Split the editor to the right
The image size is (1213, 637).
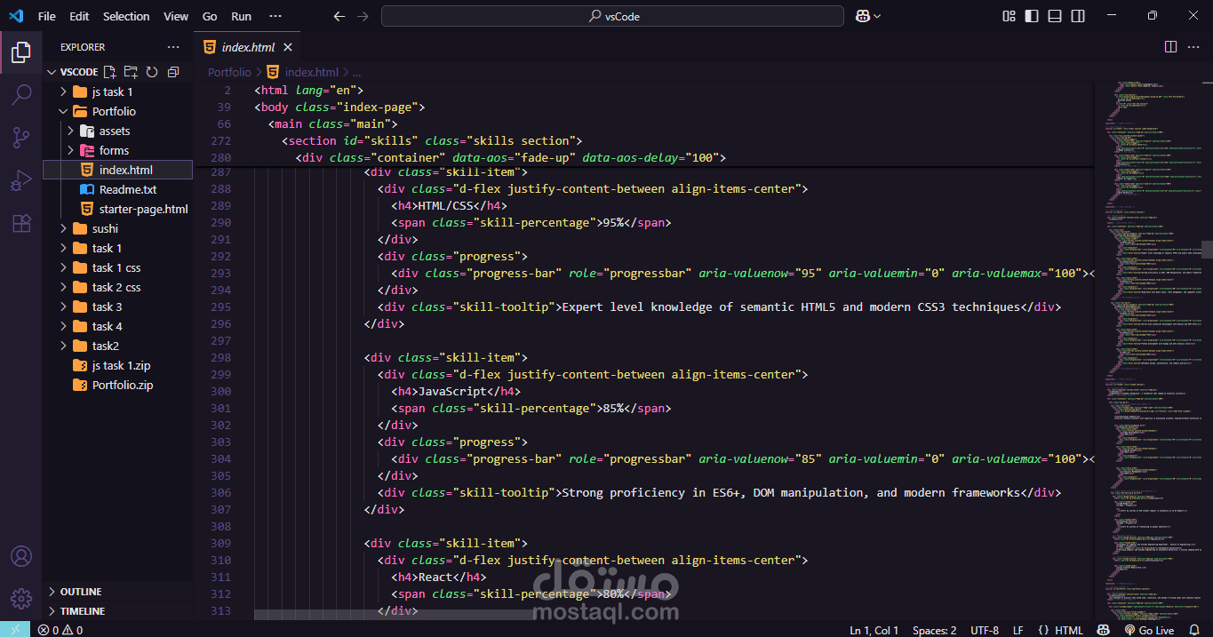pyautogui.click(x=1170, y=47)
